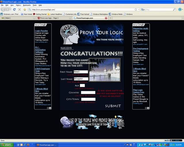Viewport: 184px width, 147px height.
Task: Switch to the Prove your logic Page 3 tab
Action: tap(54, 18)
